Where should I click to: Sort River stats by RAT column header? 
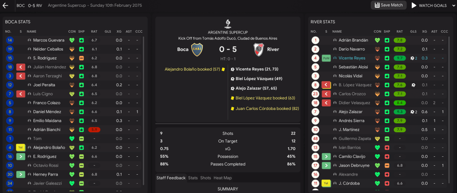pos(400,31)
